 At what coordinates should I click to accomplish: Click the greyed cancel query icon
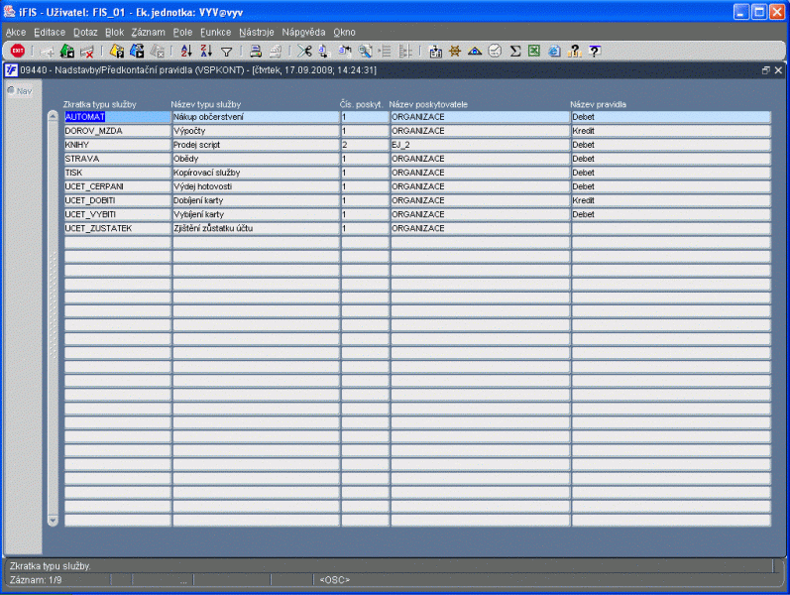pos(158,51)
